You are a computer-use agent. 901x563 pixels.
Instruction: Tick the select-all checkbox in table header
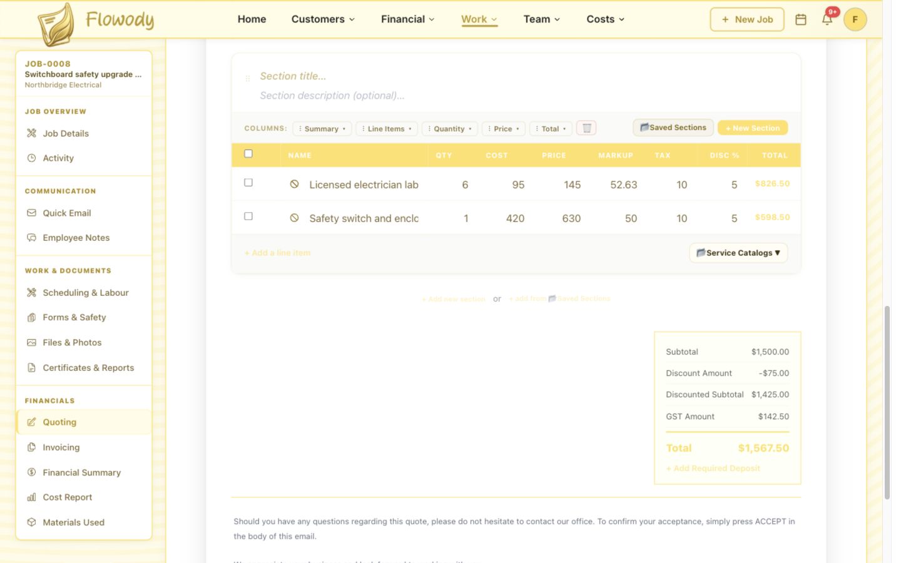[x=248, y=154]
